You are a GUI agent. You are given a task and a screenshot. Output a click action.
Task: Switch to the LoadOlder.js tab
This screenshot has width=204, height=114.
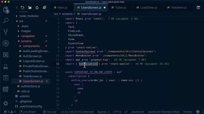click(147, 8)
